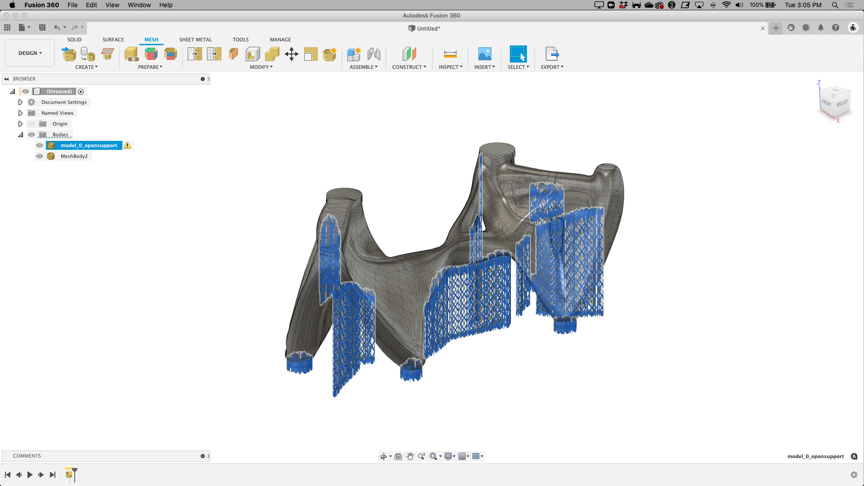
Task: Click the Pan hand icon
Action: [x=410, y=456]
